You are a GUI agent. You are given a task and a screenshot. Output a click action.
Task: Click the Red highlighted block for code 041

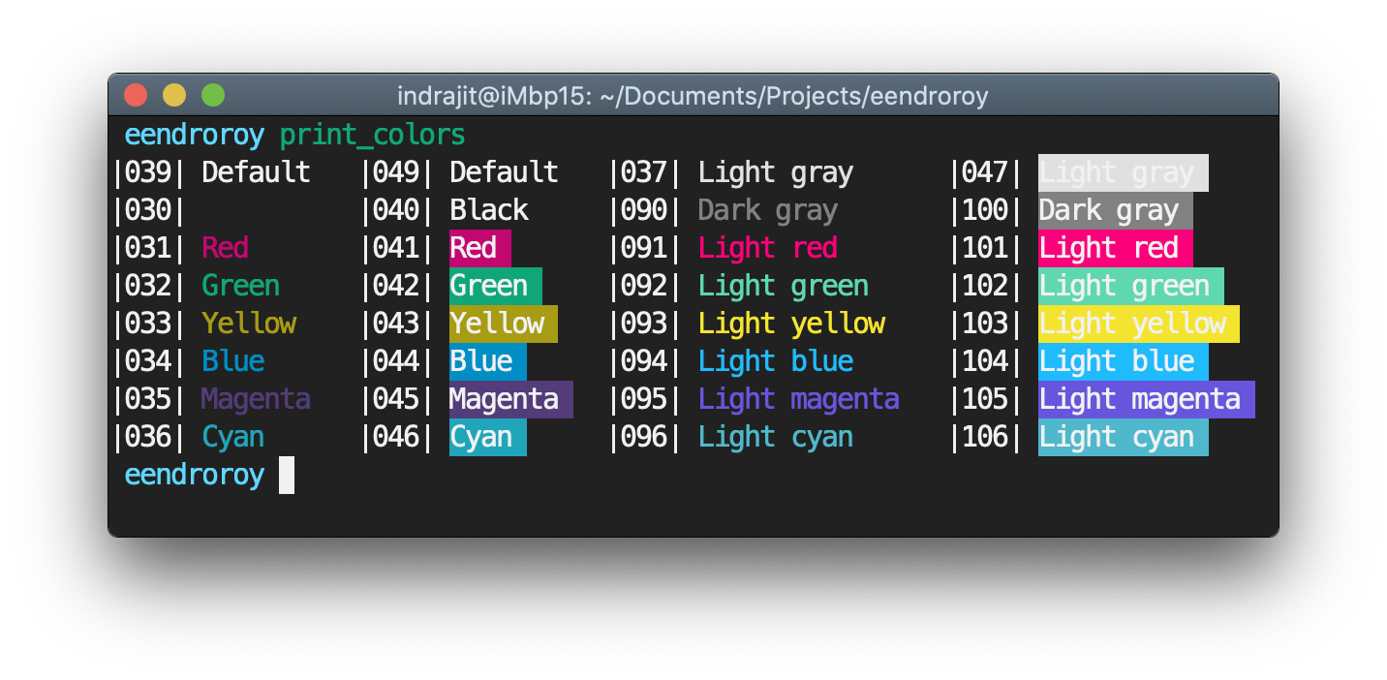point(480,248)
